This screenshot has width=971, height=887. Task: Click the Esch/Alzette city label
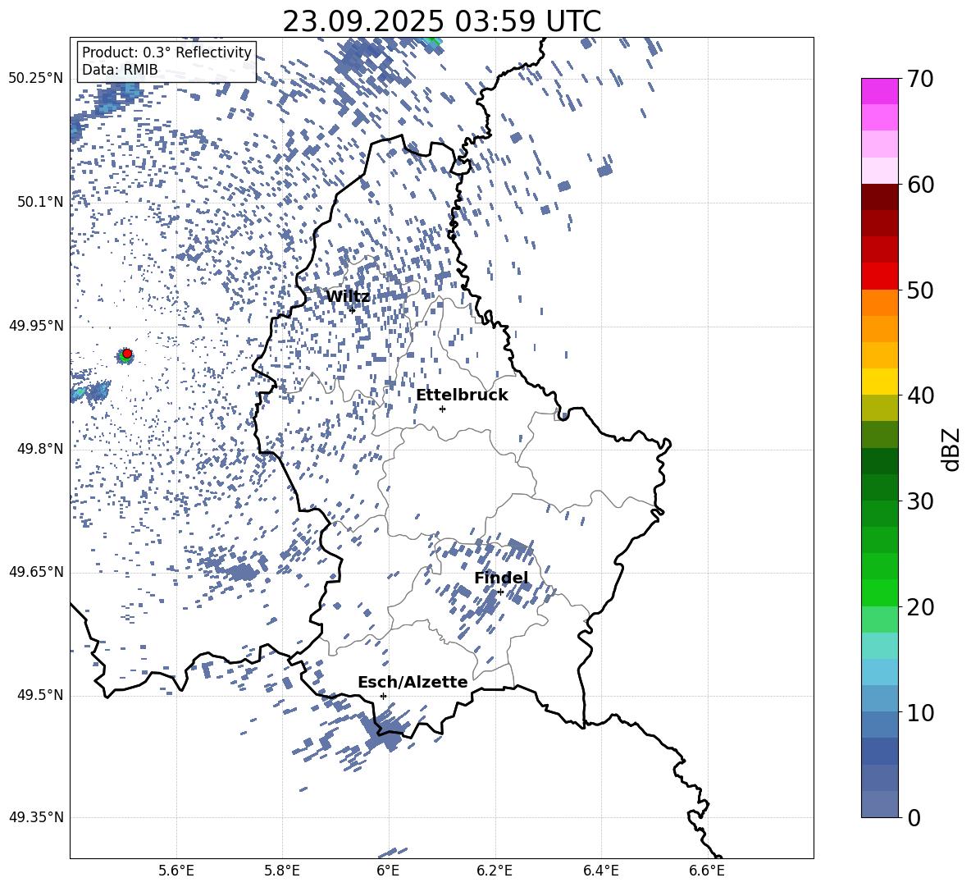click(x=413, y=682)
